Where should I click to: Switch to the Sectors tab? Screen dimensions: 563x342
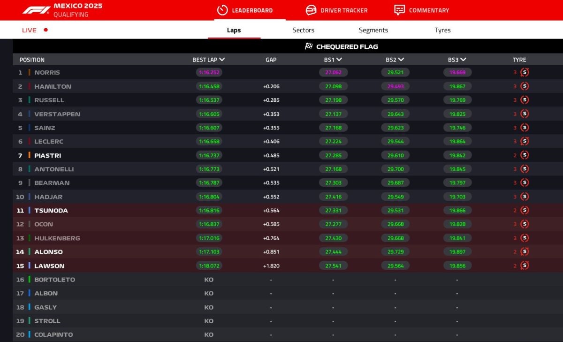click(303, 30)
